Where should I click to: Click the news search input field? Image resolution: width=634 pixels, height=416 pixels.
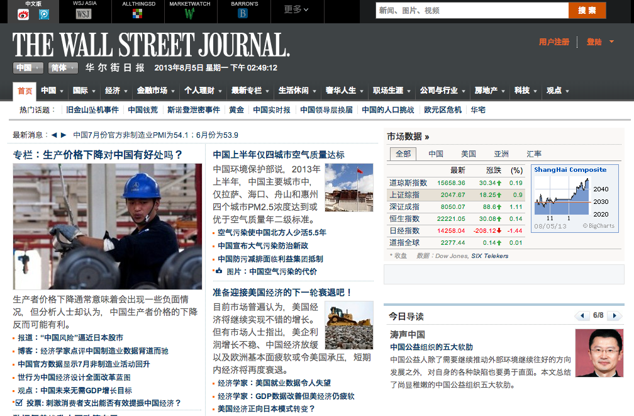pos(472,11)
